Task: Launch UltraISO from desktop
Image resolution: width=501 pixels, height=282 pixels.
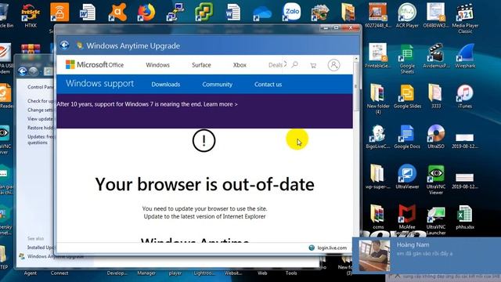Action: pyautogui.click(x=436, y=136)
